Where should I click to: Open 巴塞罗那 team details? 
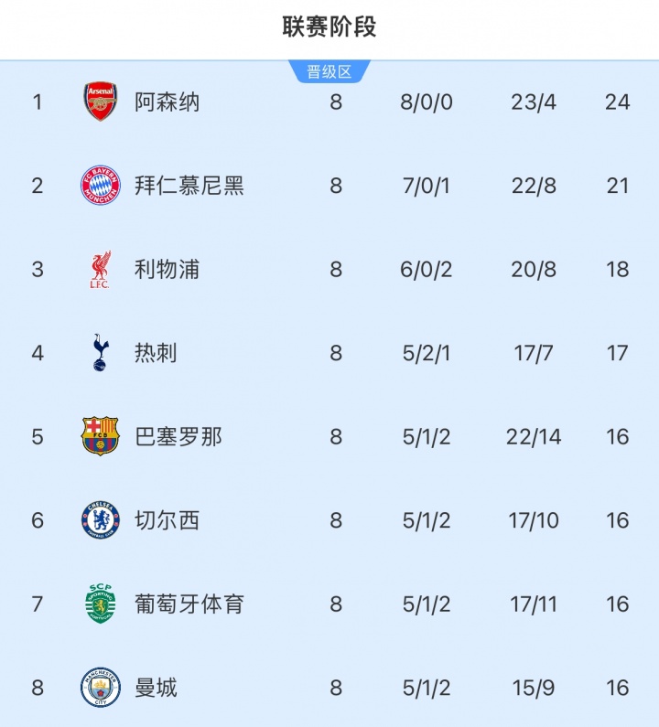coord(178,436)
